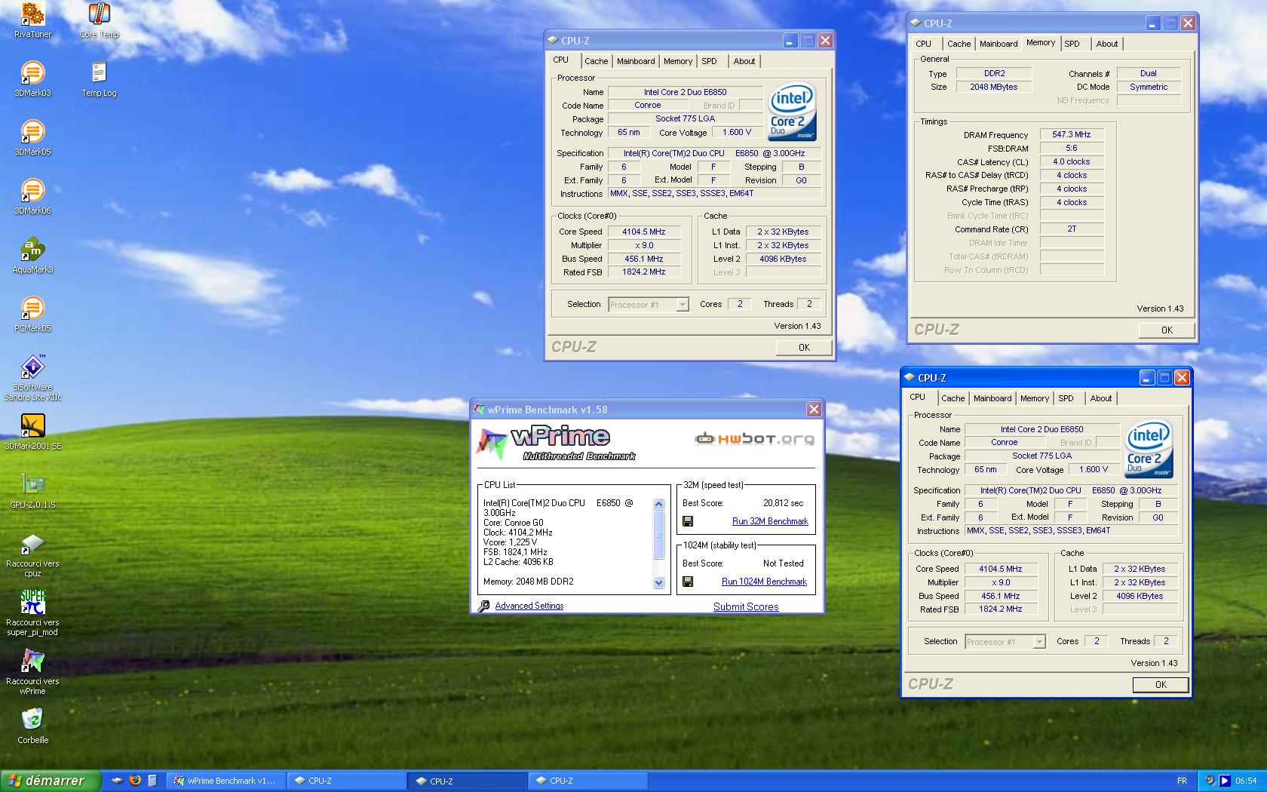Switch to Cache tab in lower CPU-Z window
This screenshot has height=792, width=1267.
[953, 398]
